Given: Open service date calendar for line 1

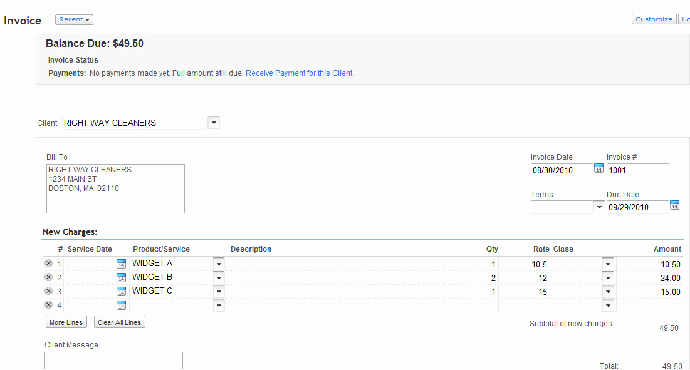Looking at the screenshot, I should coord(121,264).
